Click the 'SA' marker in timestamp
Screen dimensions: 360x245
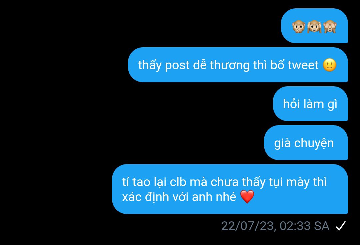coord(322,226)
